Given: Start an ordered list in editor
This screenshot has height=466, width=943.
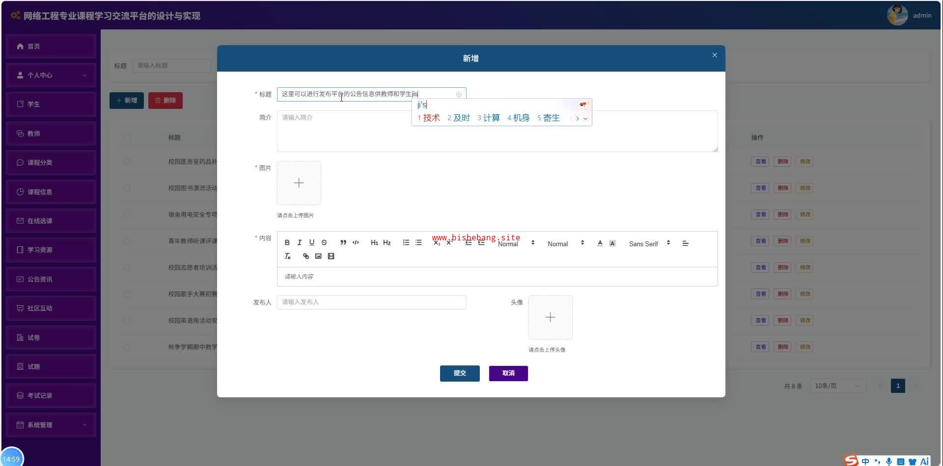Looking at the screenshot, I should pos(406,242).
